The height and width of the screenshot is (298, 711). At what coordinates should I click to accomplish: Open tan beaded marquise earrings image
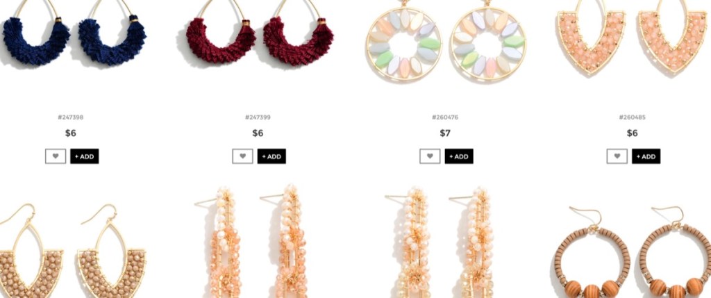pyautogui.click(x=72, y=251)
